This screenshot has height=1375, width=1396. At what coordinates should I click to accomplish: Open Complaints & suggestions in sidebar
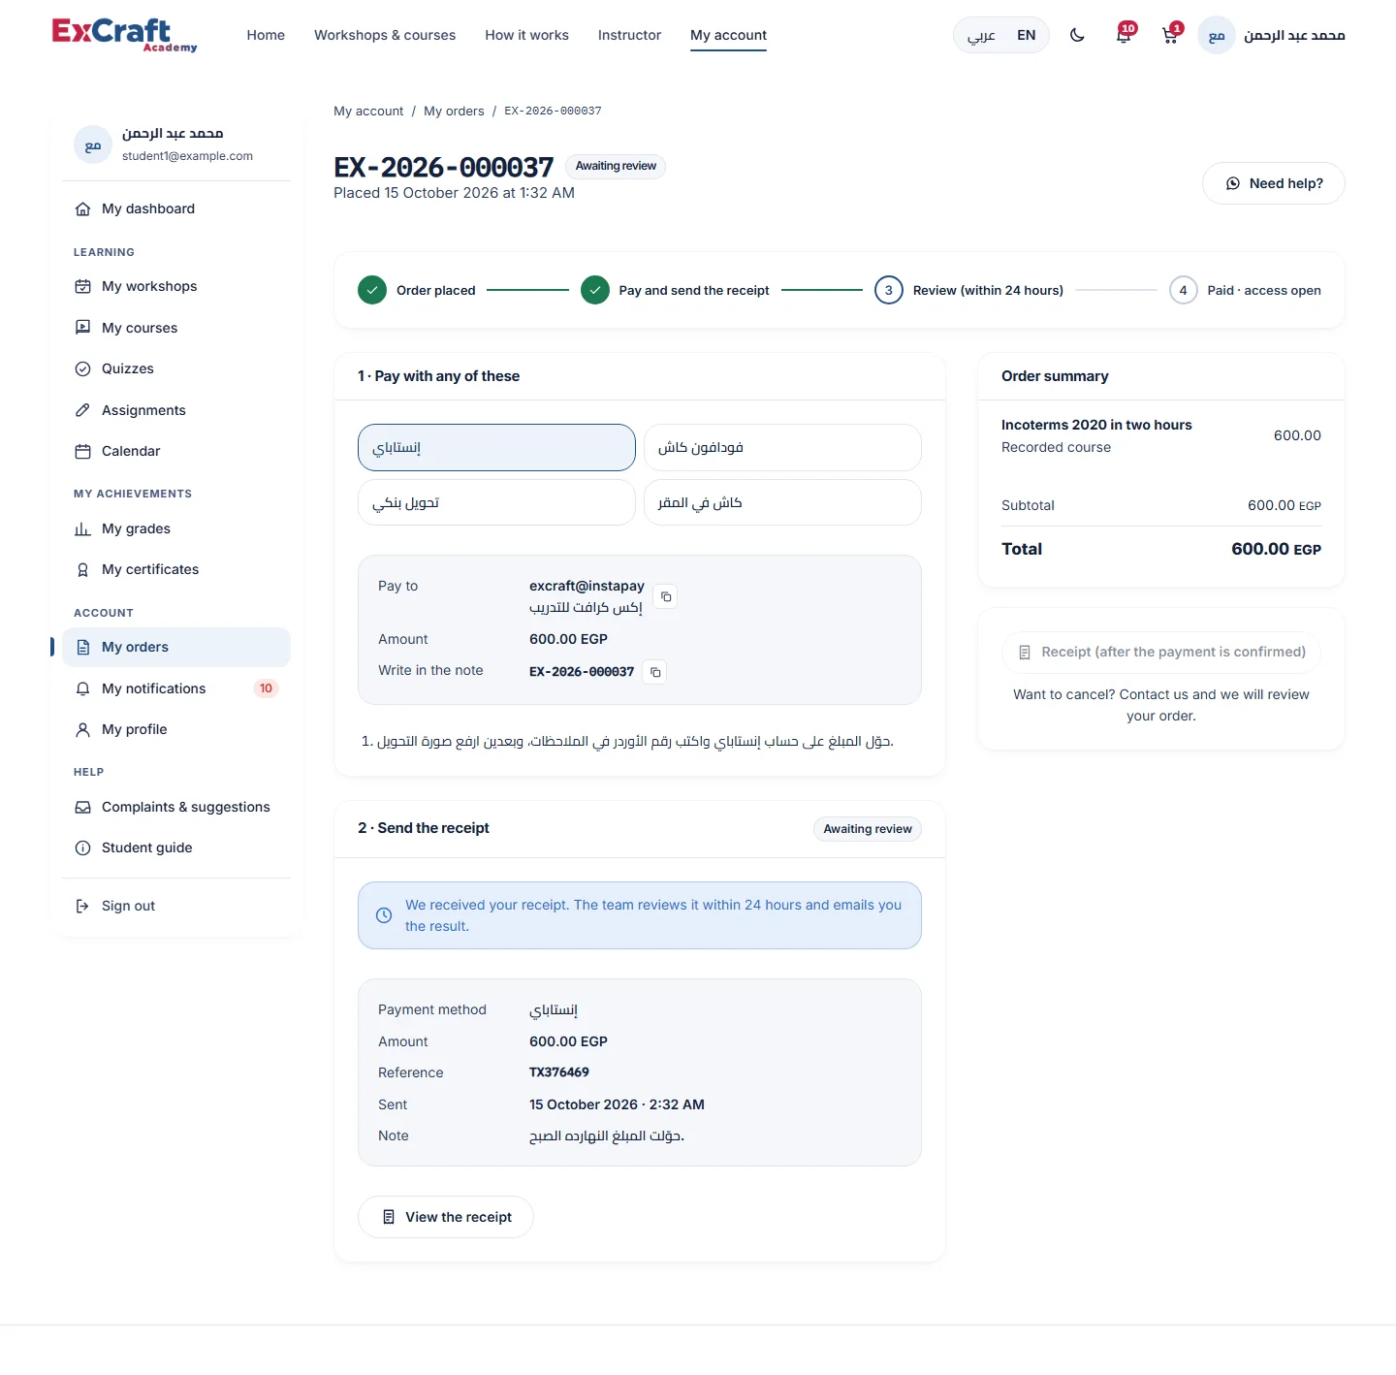coord(176,807)
